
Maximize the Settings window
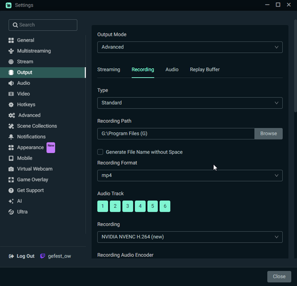(278, 5)
